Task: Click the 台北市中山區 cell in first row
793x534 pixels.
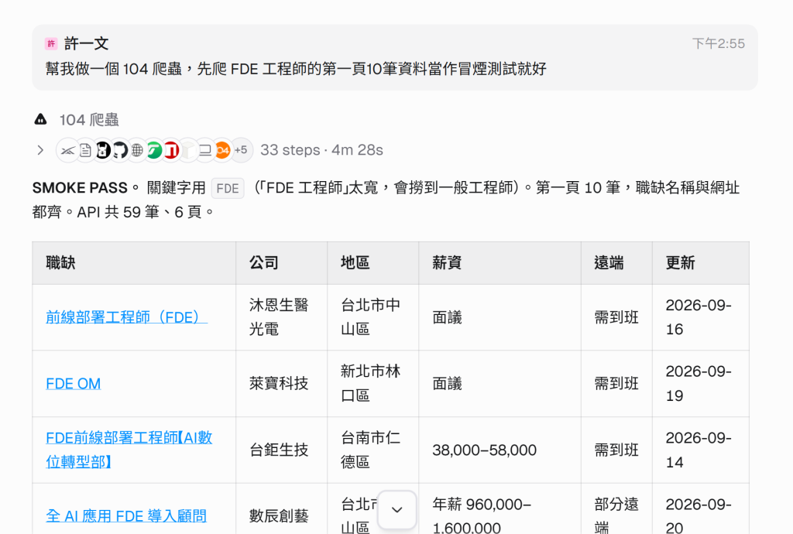Action: (371, 317)
